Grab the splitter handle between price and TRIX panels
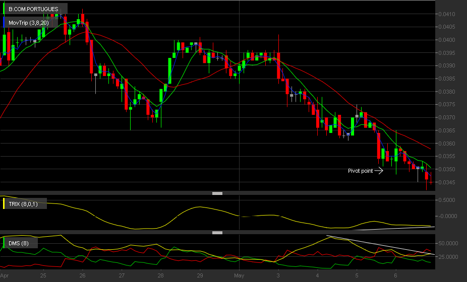The image size is (467, 282). [x=217, y=193]
